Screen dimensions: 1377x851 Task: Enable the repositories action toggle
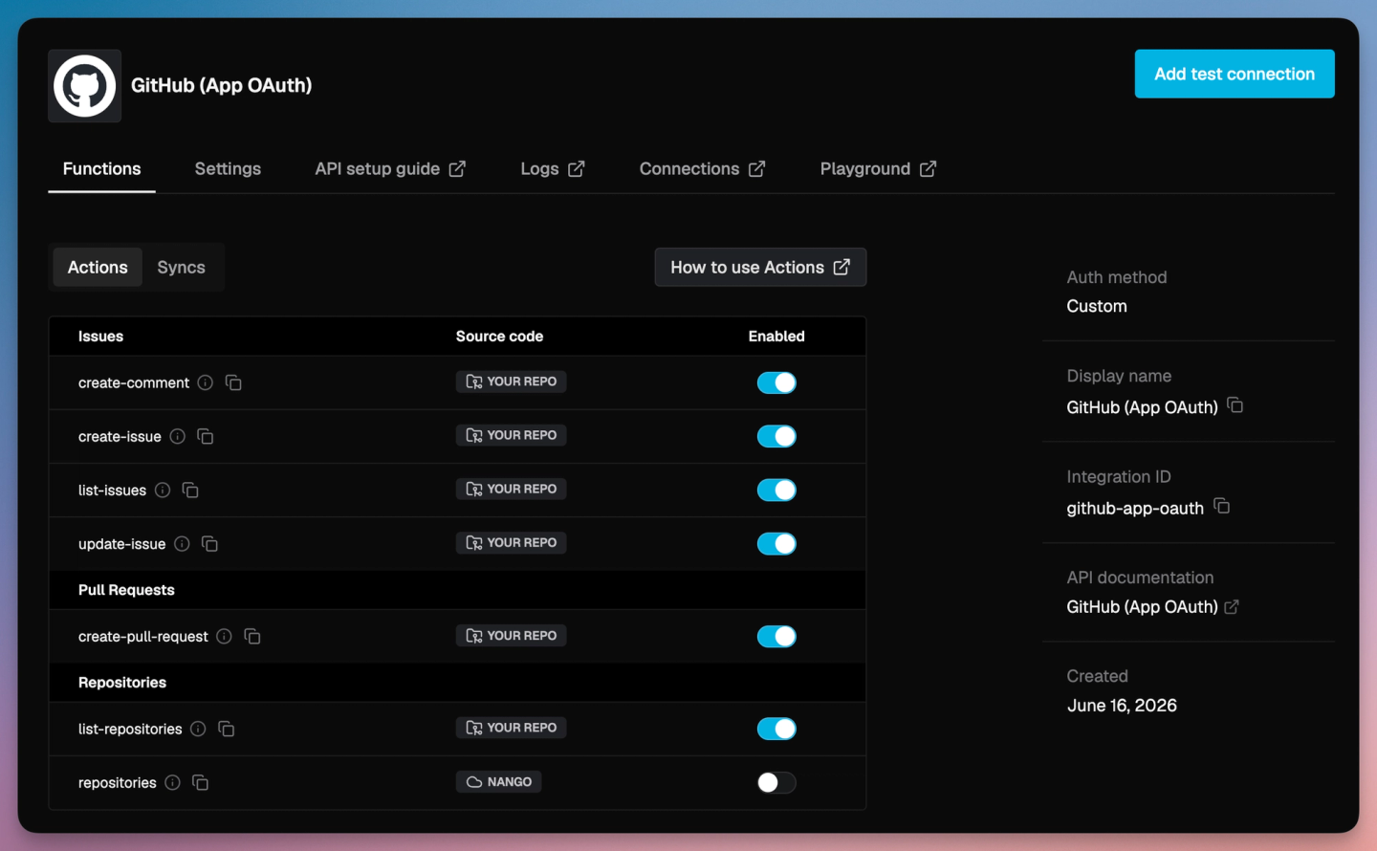coord(776,782)
